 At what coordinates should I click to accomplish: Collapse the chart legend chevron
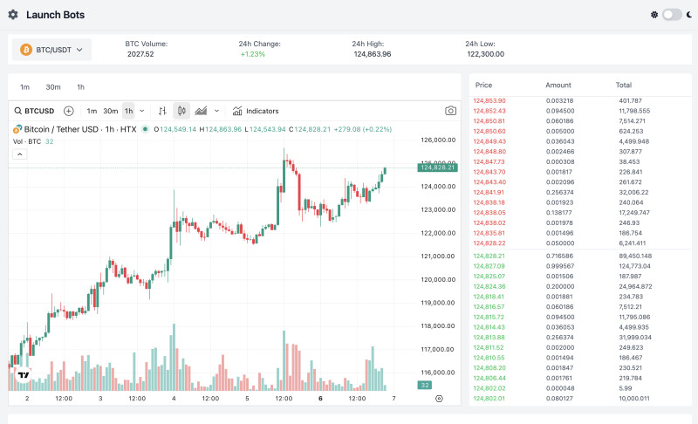pyautogui.click(x=20, y=154)
